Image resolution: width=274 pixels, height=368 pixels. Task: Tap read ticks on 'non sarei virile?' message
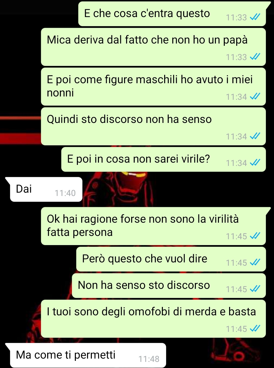coord(255,163)
